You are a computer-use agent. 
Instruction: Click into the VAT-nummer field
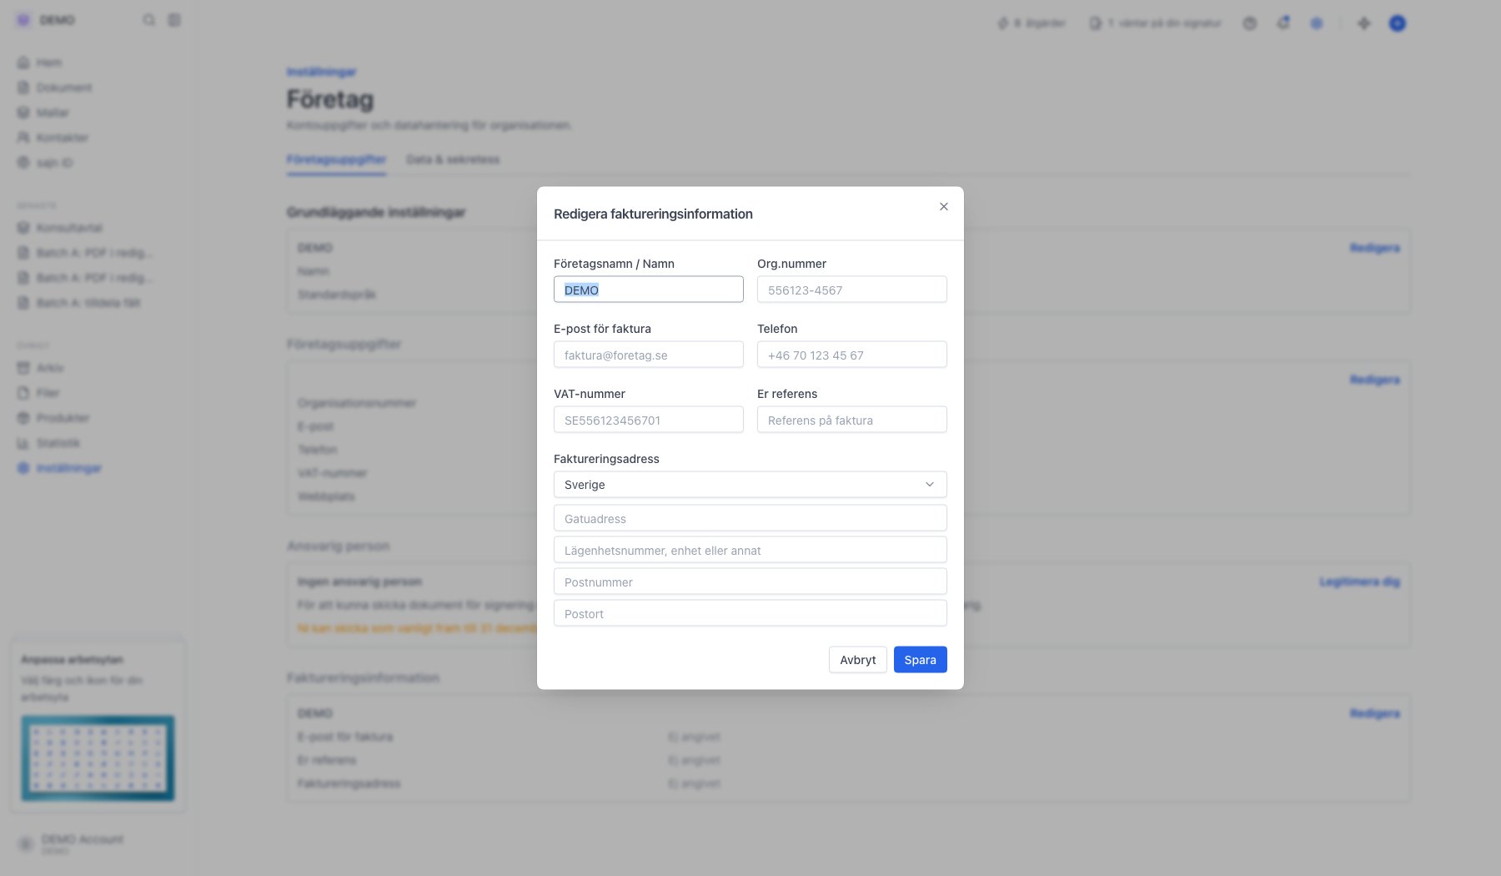click(x=649, y=420)
